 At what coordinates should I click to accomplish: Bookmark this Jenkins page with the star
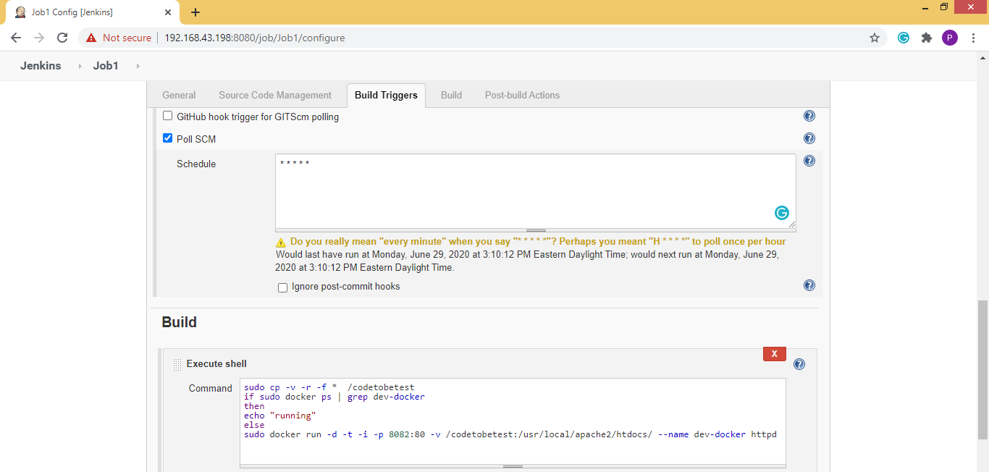pyautogui.click(x=875, y=38)
